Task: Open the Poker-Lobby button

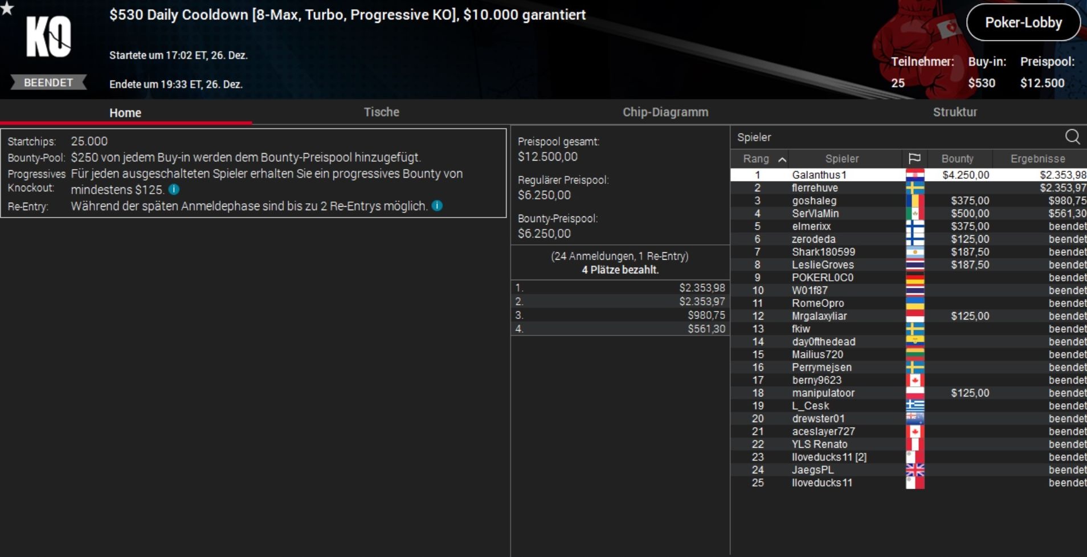Action: 1023,23
